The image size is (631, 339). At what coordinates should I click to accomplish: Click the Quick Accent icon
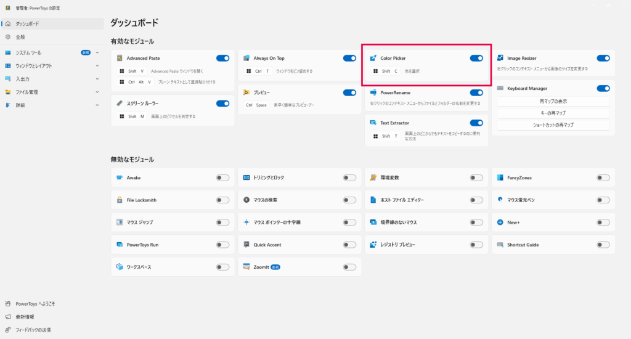246,244
